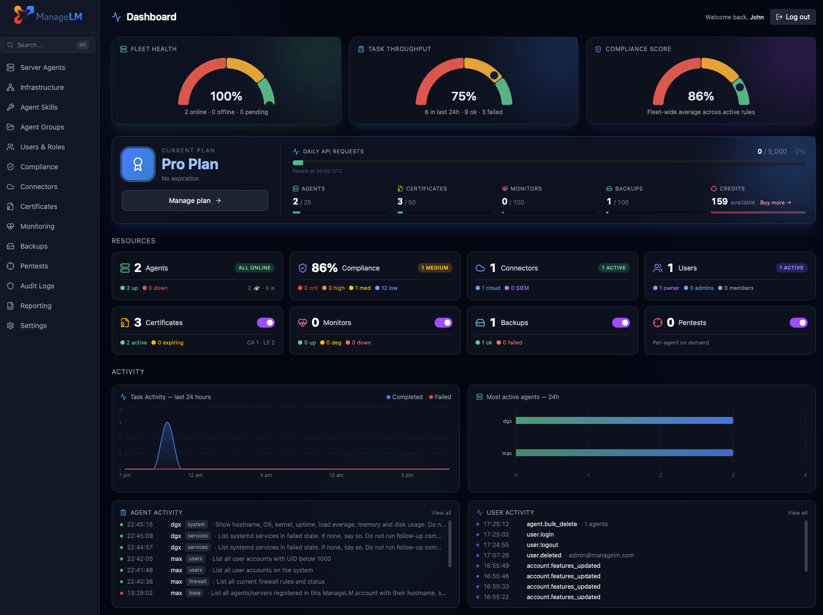Open Settings with the gear icon

tap(10, 326)
